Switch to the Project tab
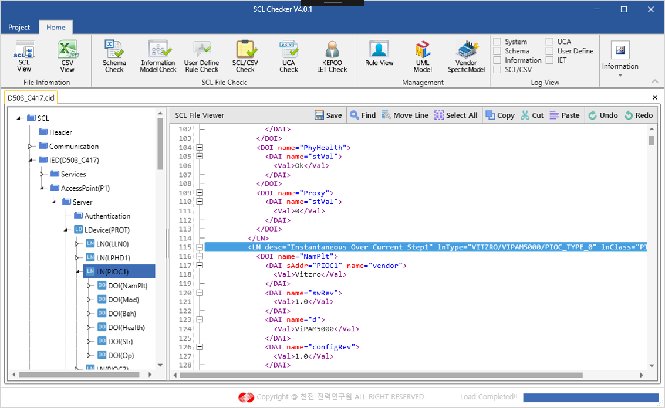 pos(19,27)
